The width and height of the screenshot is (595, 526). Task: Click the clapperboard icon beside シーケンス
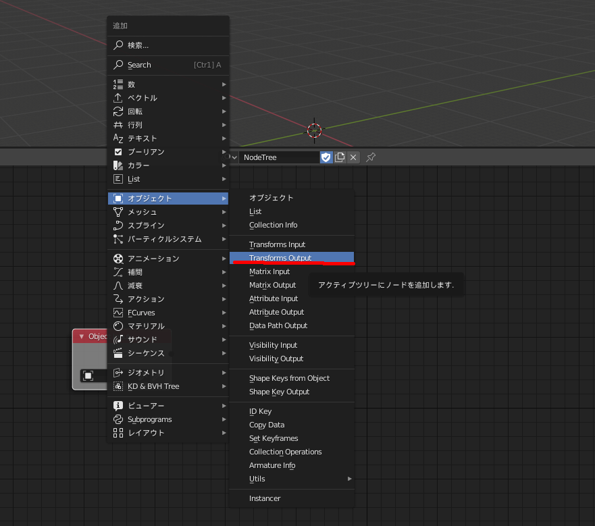coord(118,353)
